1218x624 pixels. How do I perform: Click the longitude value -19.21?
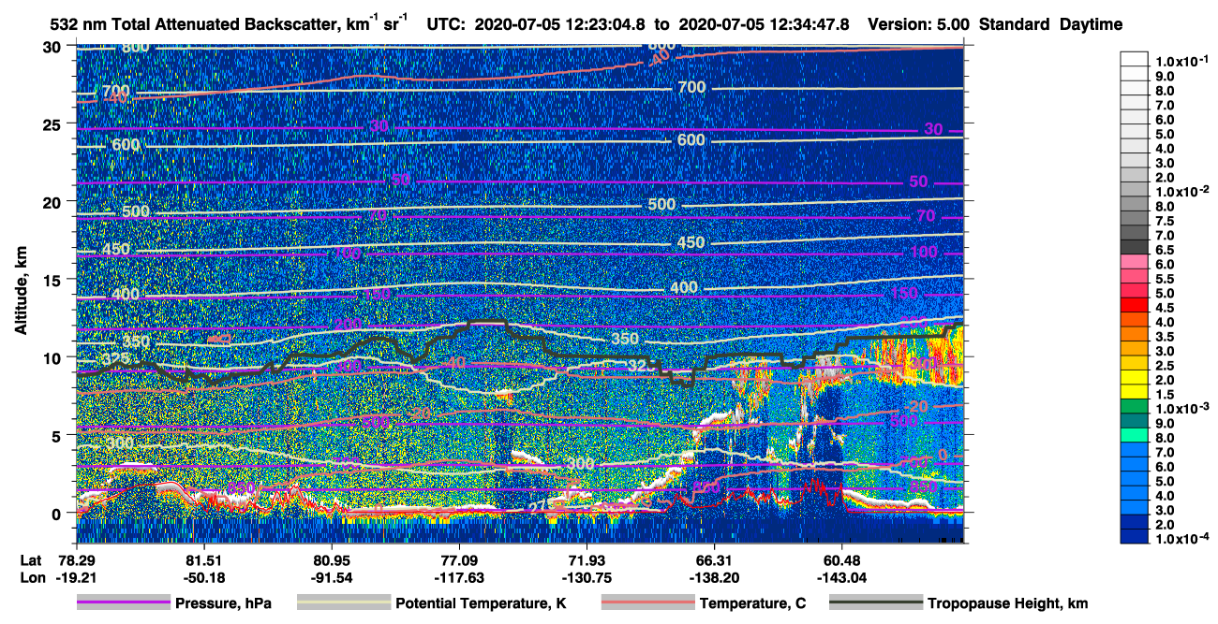(76, 577)
